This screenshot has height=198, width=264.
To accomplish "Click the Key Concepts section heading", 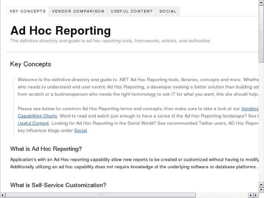I will click(x=31, y=64).
